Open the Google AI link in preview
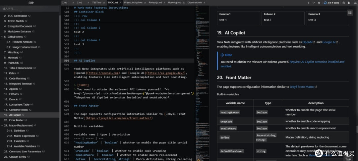 tap(330, 42)
